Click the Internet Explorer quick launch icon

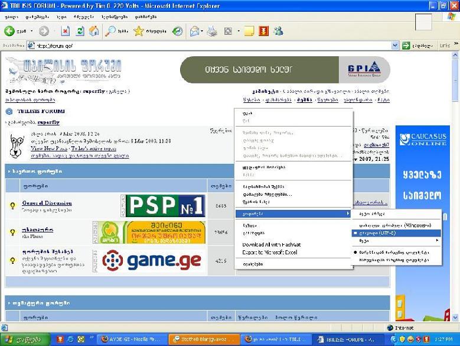pos(71,339)
